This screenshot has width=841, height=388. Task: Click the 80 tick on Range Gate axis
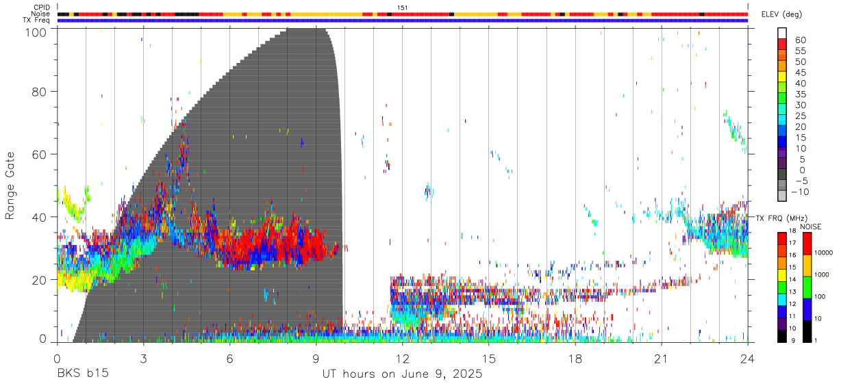tap(39, 91)
